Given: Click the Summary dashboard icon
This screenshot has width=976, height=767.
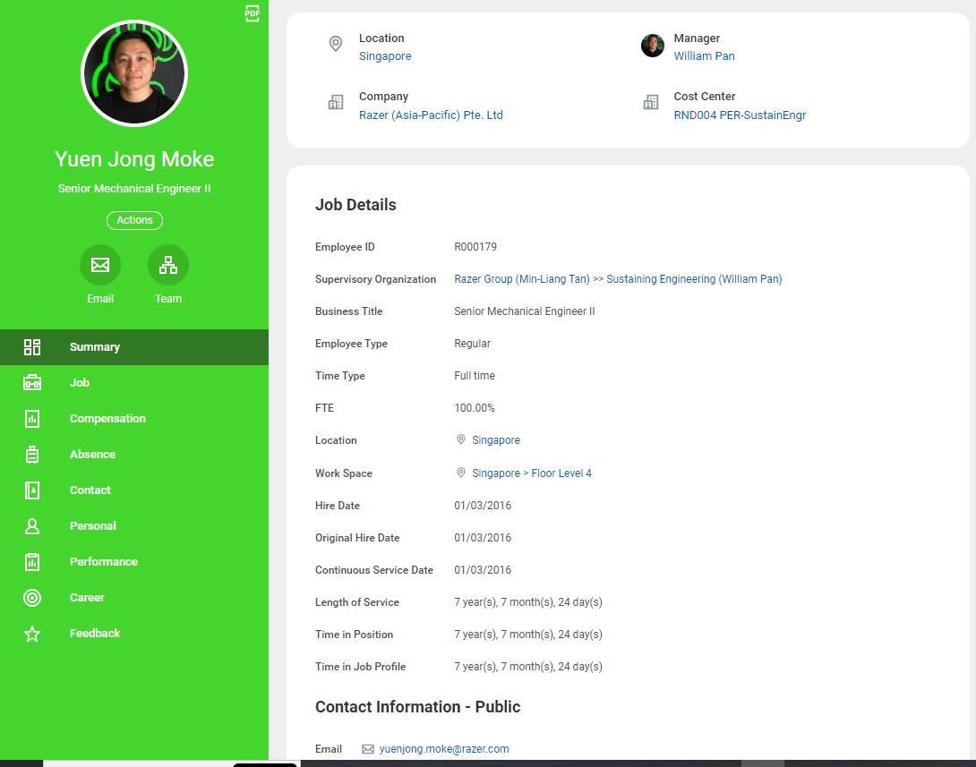Looking at the screenshot, I should (32, 347).
